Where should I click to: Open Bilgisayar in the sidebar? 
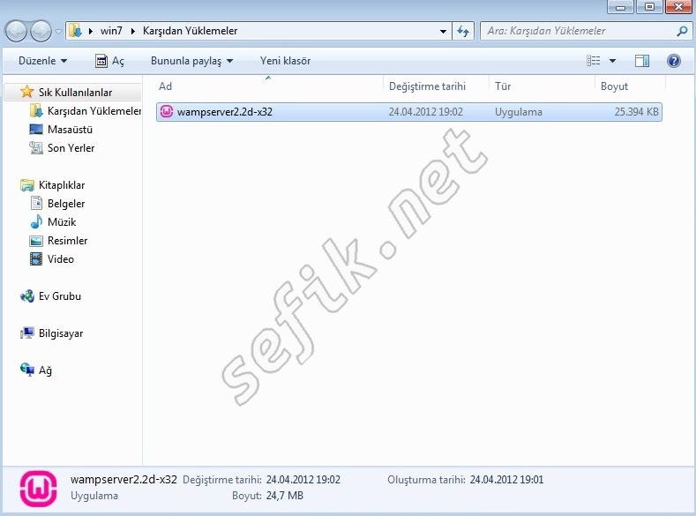[x=61, y=333]
